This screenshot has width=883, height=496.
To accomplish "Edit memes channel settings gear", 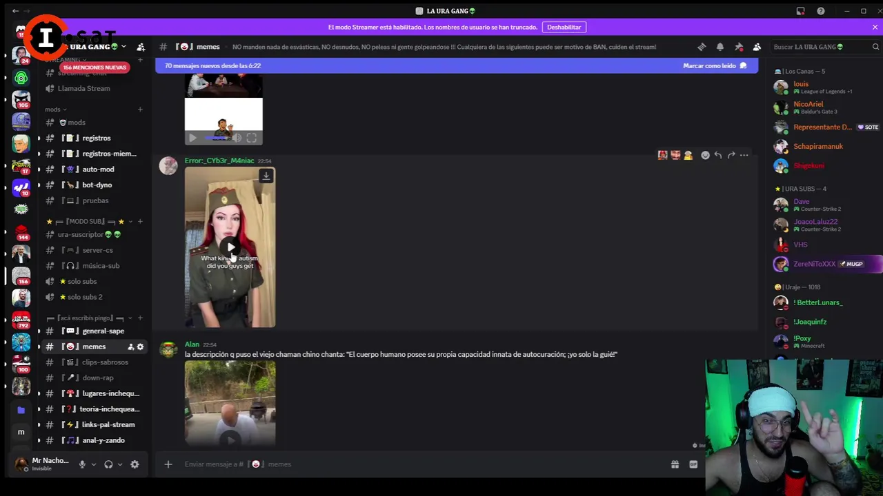I will 140,347.
